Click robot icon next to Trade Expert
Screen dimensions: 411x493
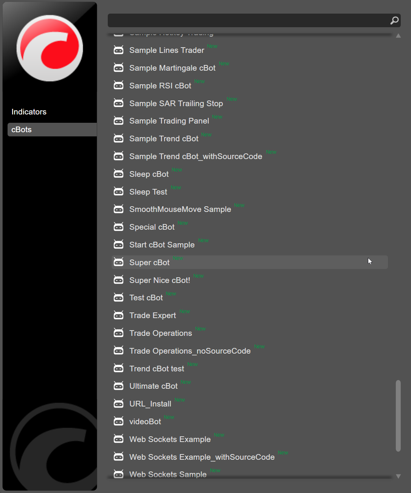119,315
